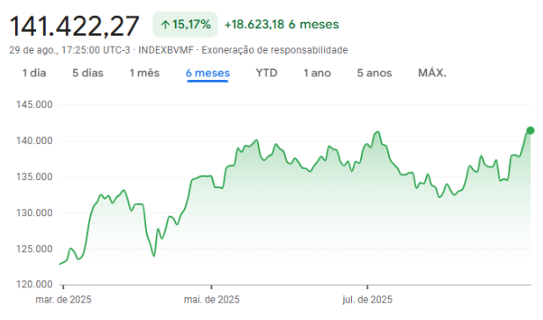Click the 130.000 y-axis label
The width and height of the screenshot is (543, 320).
(34, 213)
